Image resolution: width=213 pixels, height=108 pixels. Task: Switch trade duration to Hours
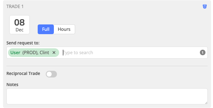tap(64, 29)
